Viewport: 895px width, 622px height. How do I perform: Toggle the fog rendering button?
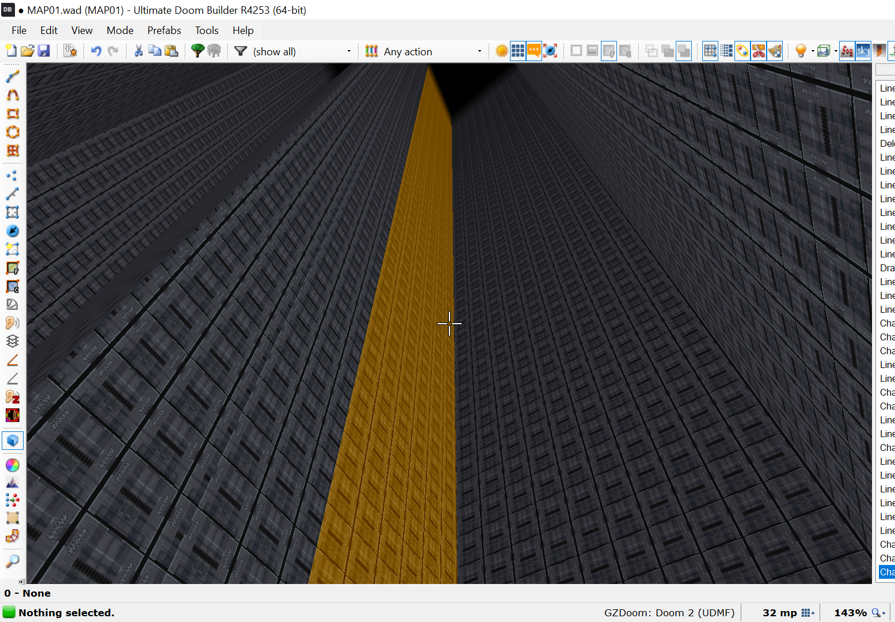pos(847,51)
